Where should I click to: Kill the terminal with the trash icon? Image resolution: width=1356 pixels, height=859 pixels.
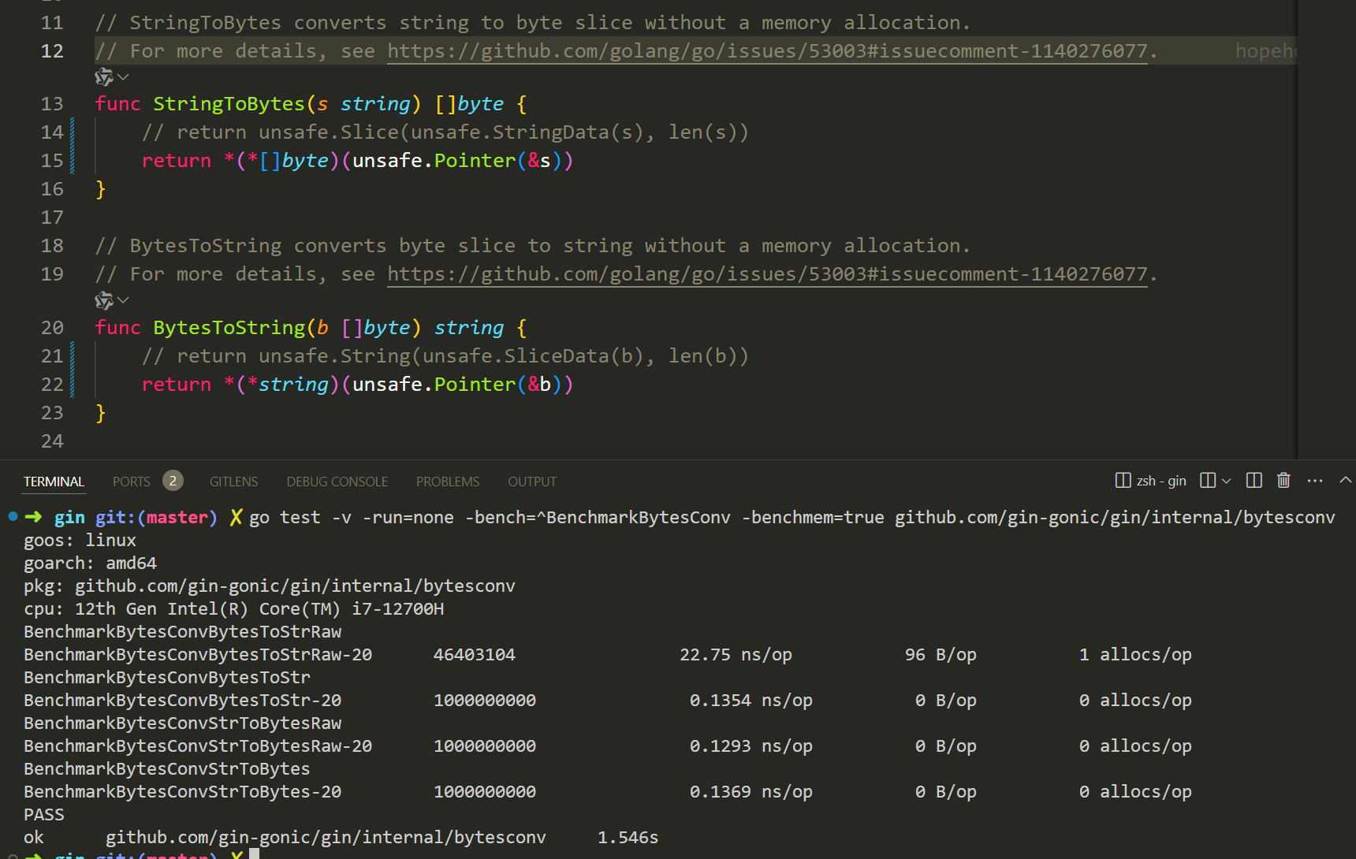(1283, 481)
